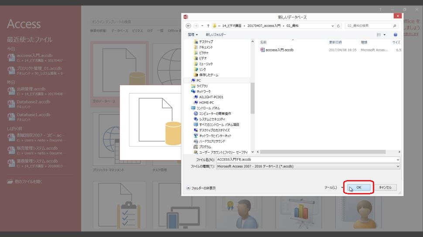Image resolution: width=423 pixels, height=237 pixels.
Task: Change the file view layout icon
Action: 379,35
